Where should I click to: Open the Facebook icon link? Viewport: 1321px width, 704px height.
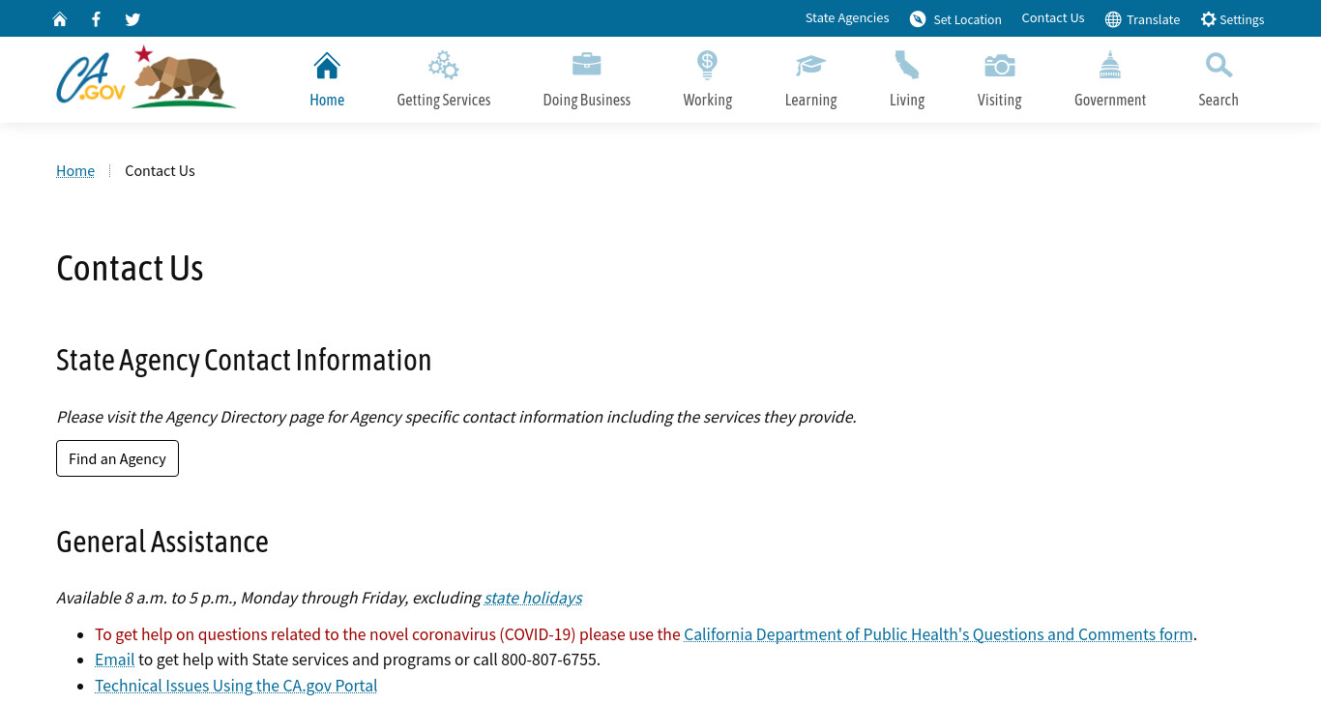pyautogui.click(x=96, y=19)
